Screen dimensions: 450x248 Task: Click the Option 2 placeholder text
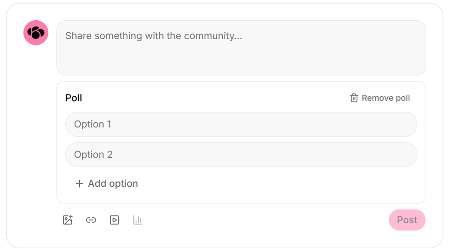point(93,154)
